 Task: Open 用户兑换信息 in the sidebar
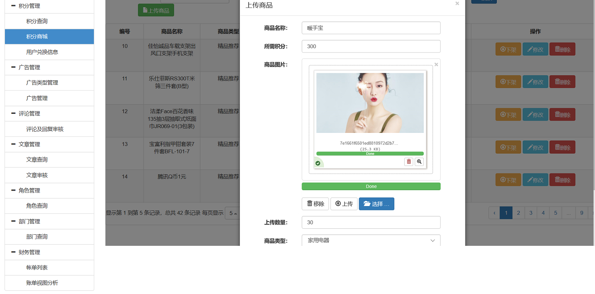click(42, 52)
